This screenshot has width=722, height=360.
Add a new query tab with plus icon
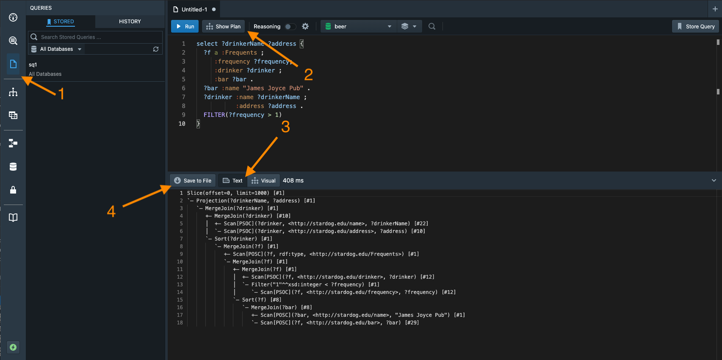(x=715, y=9)
